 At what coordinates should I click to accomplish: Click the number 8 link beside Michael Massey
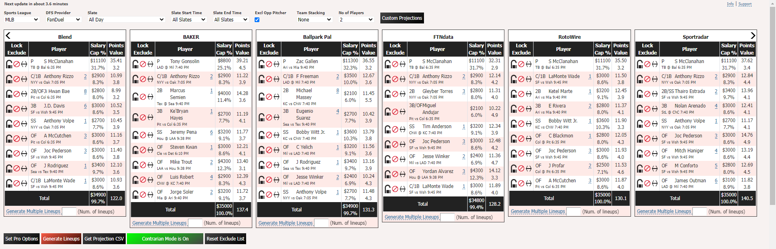(337, 91)
